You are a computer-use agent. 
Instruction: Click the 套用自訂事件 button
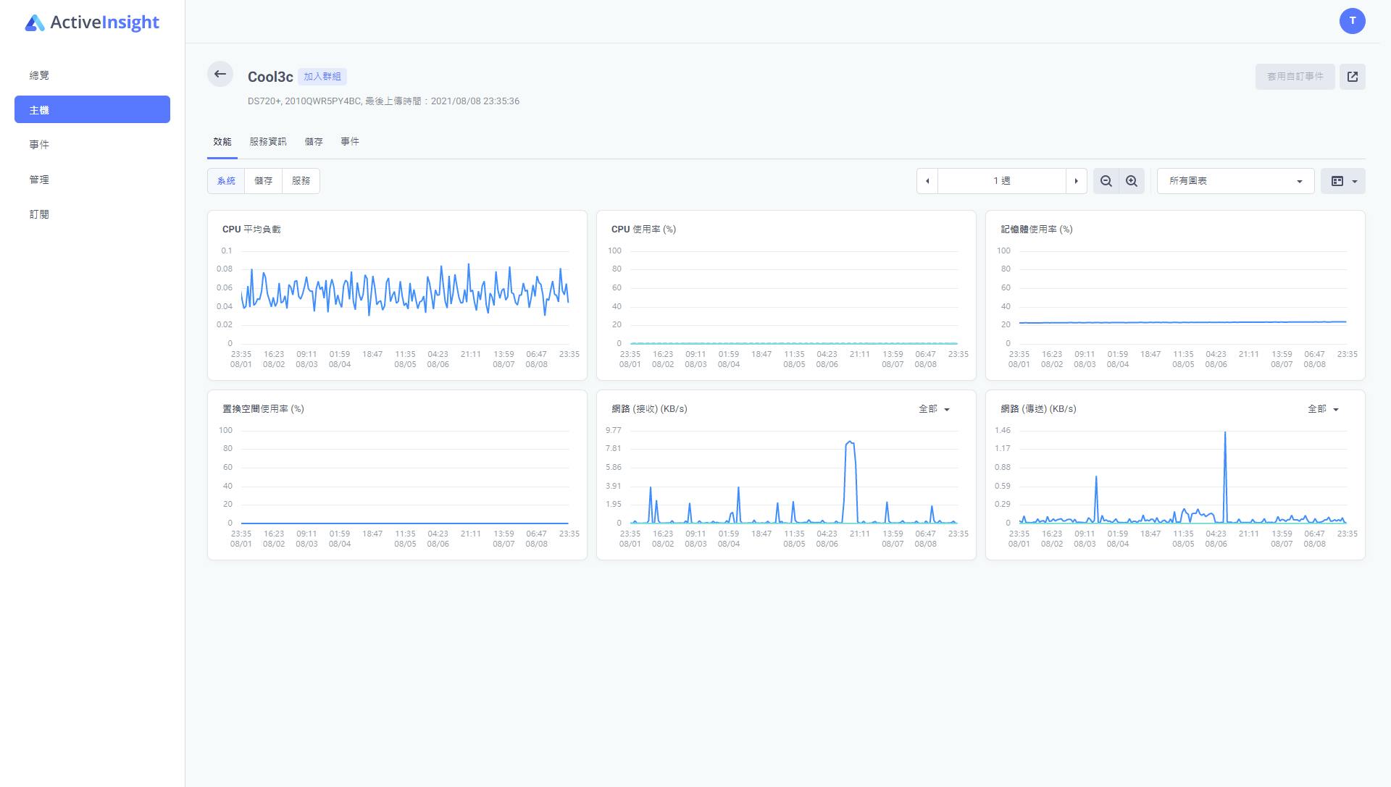click(x=1295, y=77)
